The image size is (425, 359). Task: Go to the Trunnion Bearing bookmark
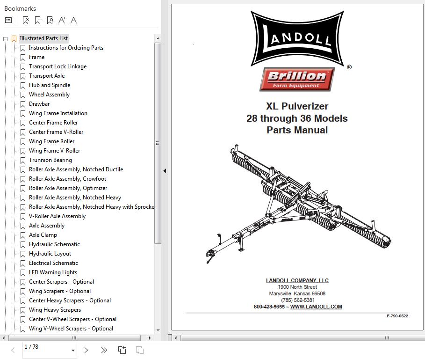pyautogui.click(x=50, y=160)
